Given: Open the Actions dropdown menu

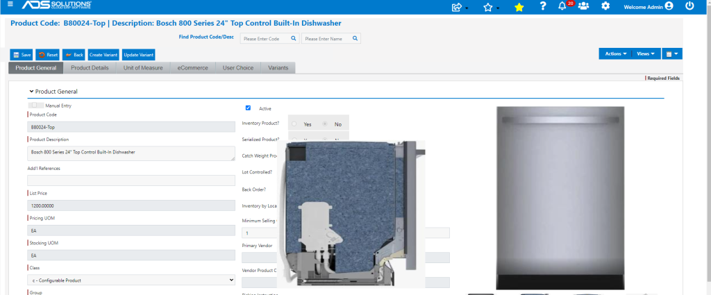Looking at the screenshot, I should (615, 54).
